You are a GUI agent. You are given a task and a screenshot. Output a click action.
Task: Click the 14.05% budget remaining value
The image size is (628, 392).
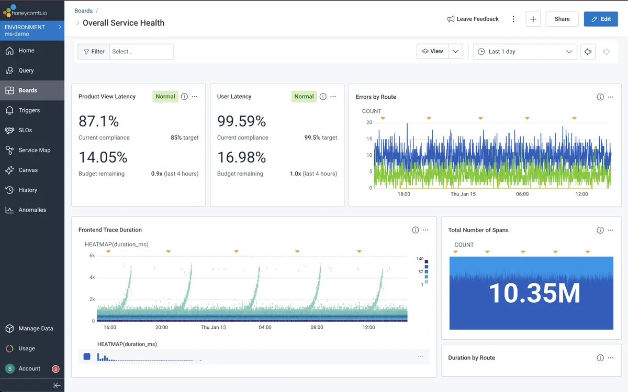point(103,157)
